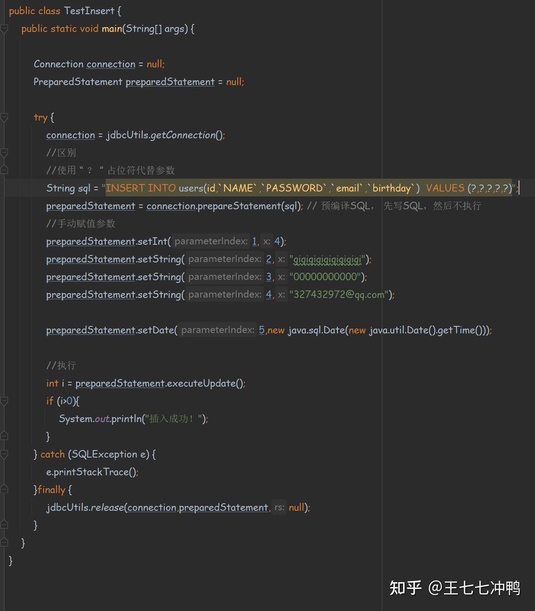Click fold end marker closing the finally block
The width and height of the screenshot is (535, 611).
(x=4, y=525)
